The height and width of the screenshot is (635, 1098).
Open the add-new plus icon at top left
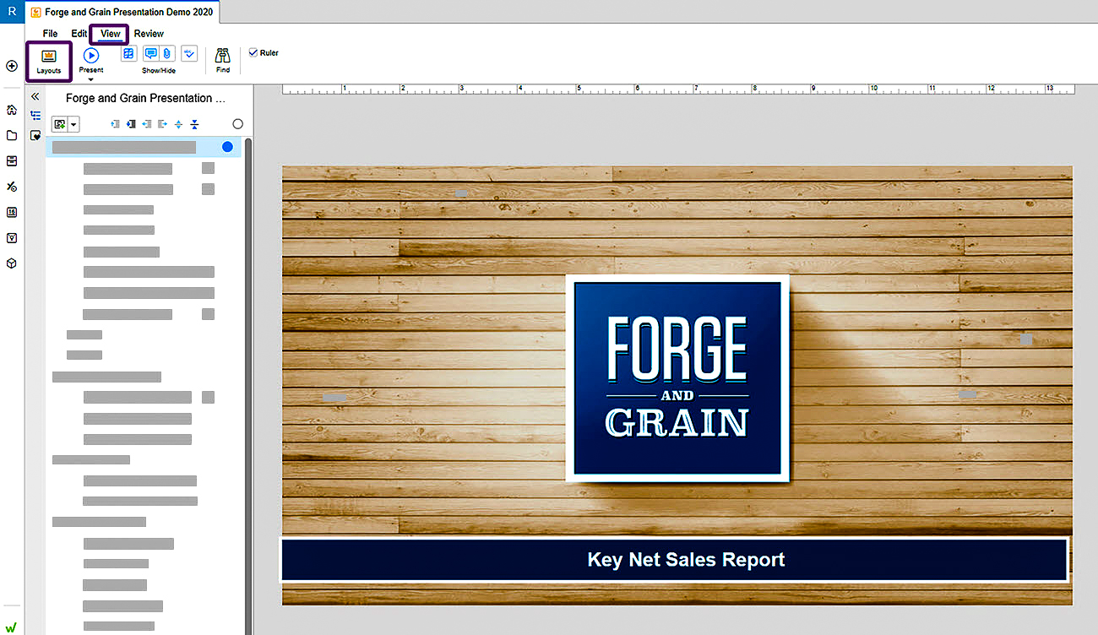(12, 66)
